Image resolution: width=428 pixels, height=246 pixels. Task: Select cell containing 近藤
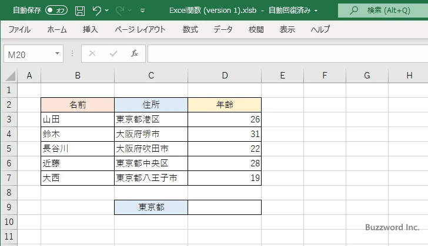pyautogui.click(x=78, y=163)
